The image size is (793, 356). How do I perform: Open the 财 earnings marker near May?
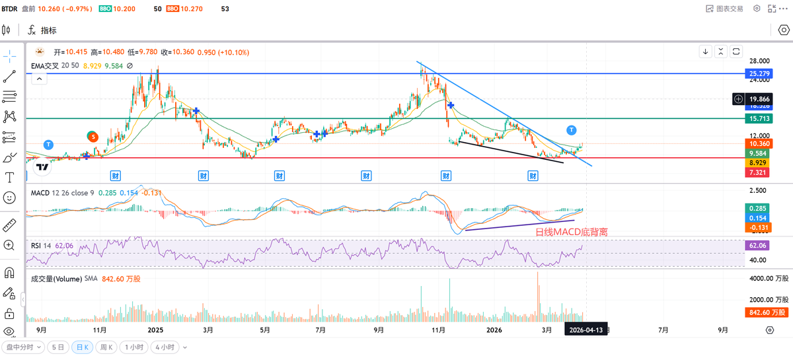pyautogui.click(x=280, y=175)
